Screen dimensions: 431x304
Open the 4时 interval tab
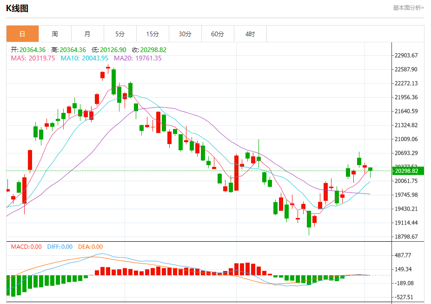pyautogui.click(x=250, y=34)
